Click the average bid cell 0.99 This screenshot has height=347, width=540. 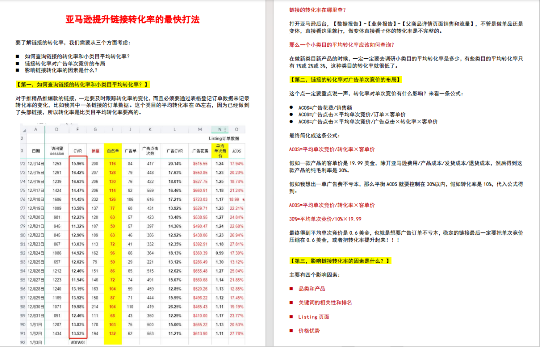(x=220, y=253)
